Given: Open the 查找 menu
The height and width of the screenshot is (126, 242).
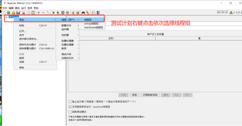Looking at the screenshot, I should pos(17,8).
